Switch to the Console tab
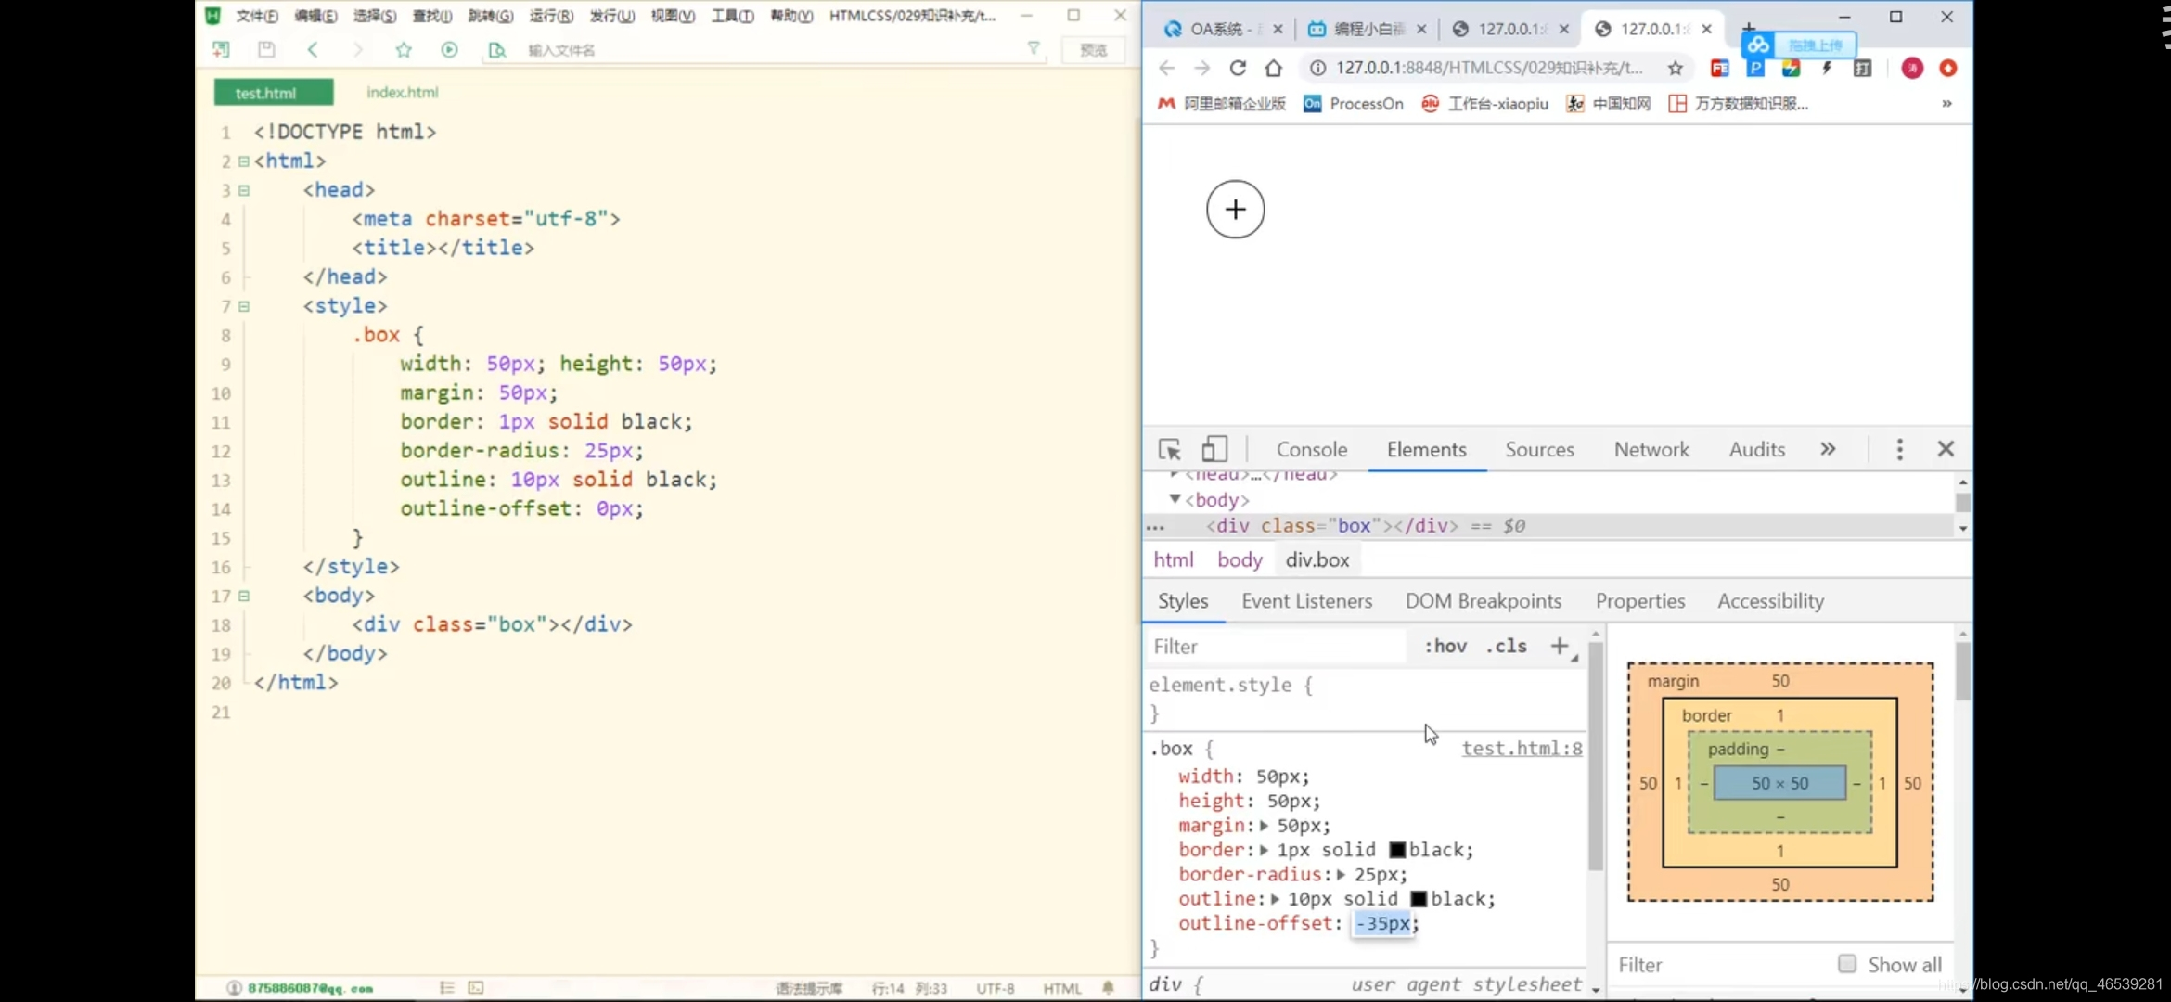 1311,450
